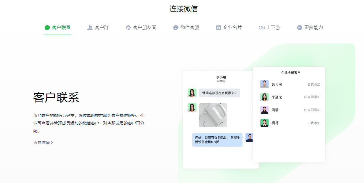Click the 客户群 people icon
Viewport: 364px width, 183px height.
click(90, 28)
